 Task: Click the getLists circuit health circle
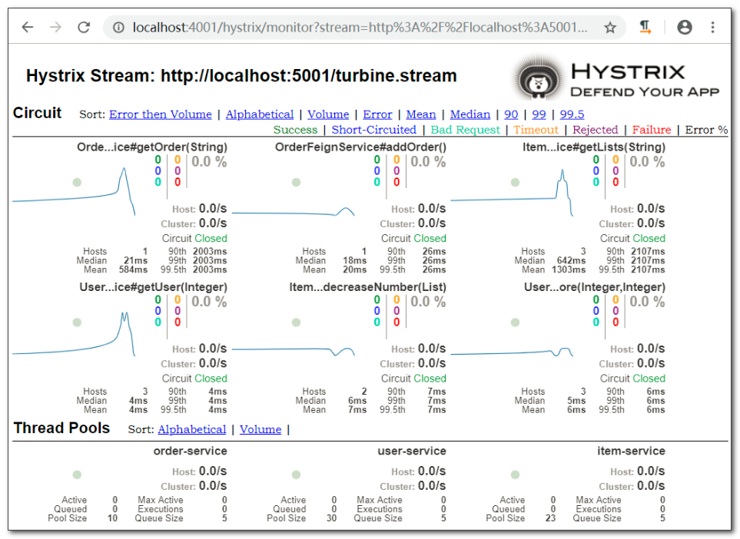[515, 183]
